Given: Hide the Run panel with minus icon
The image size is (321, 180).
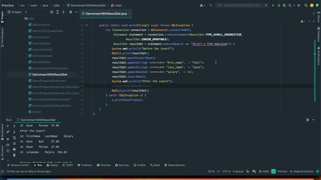Looking at the screenshot, I should (x=313, y=120).
